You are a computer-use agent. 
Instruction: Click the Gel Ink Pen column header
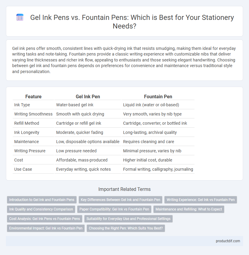(88, 96)
